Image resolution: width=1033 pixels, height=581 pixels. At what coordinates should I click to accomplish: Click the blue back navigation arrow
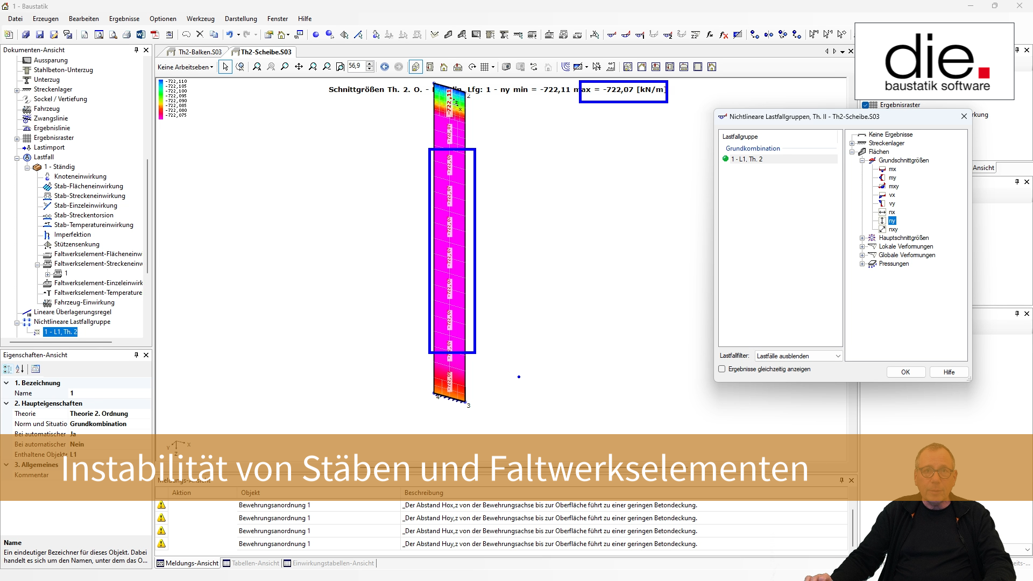pyautogui.click(x=385, y=67)
